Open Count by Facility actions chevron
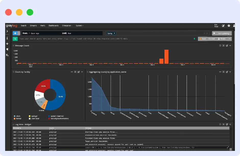240x156 pixels. (x=82, y=72)
